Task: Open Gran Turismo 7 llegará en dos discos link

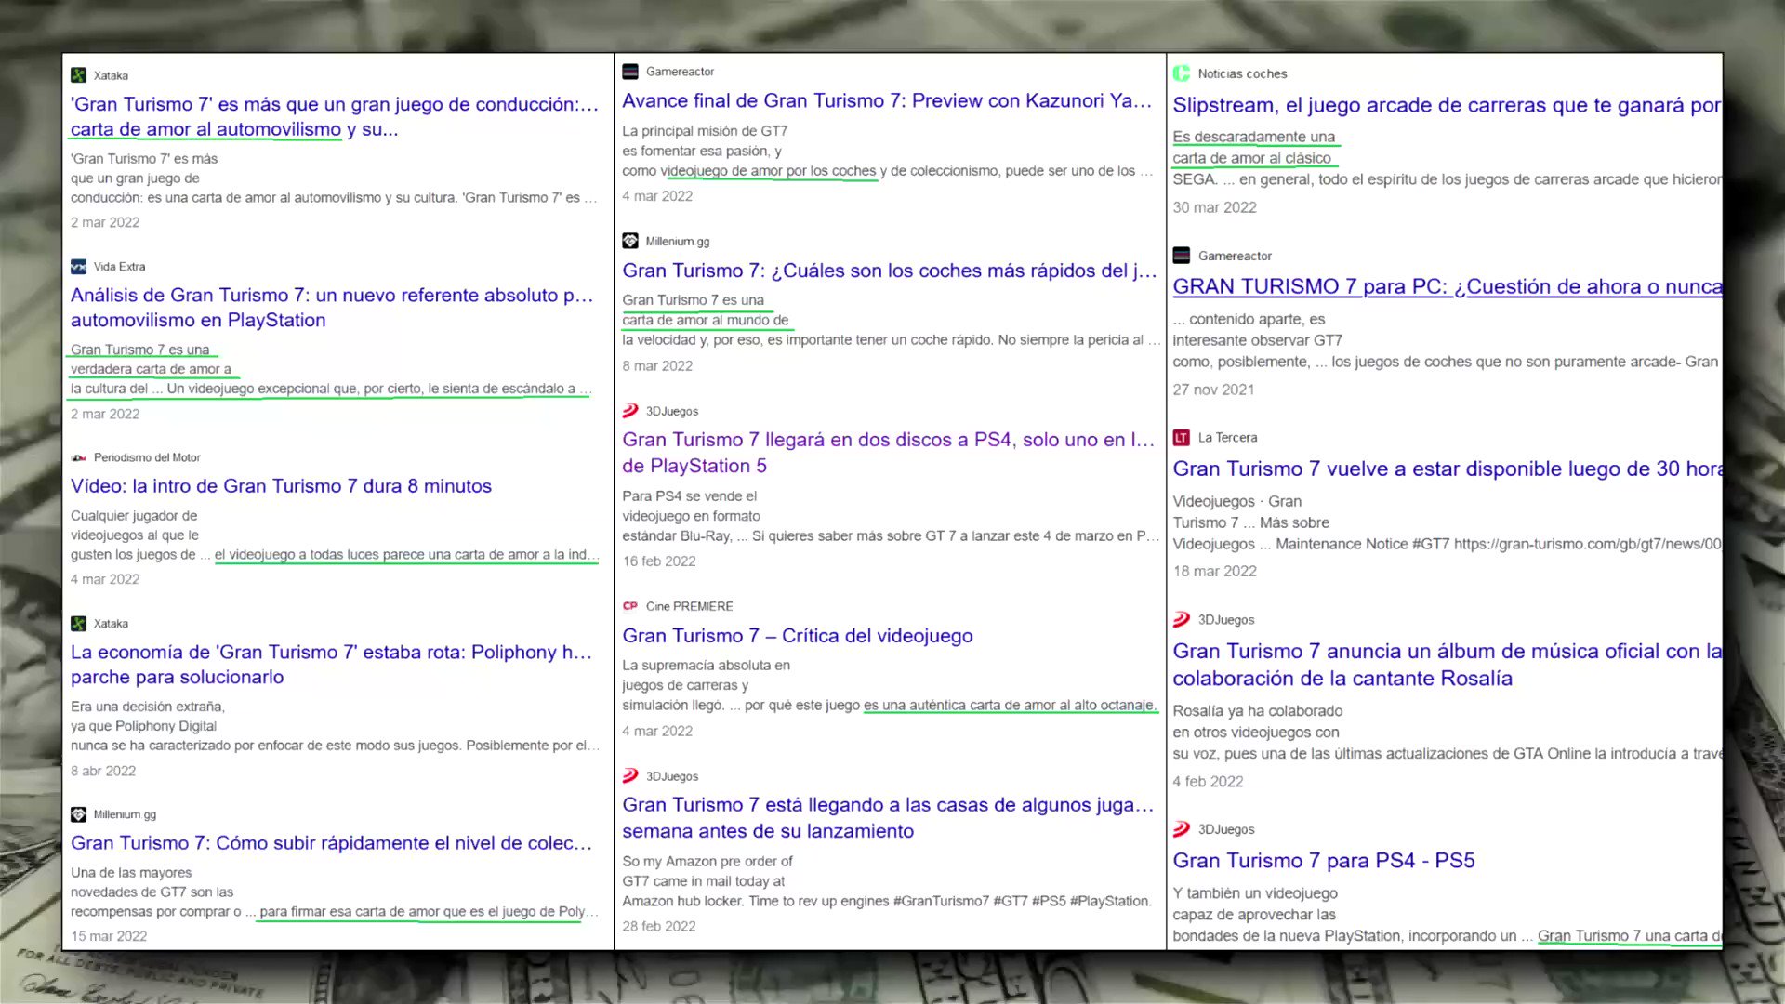Action: pos(889,453)
